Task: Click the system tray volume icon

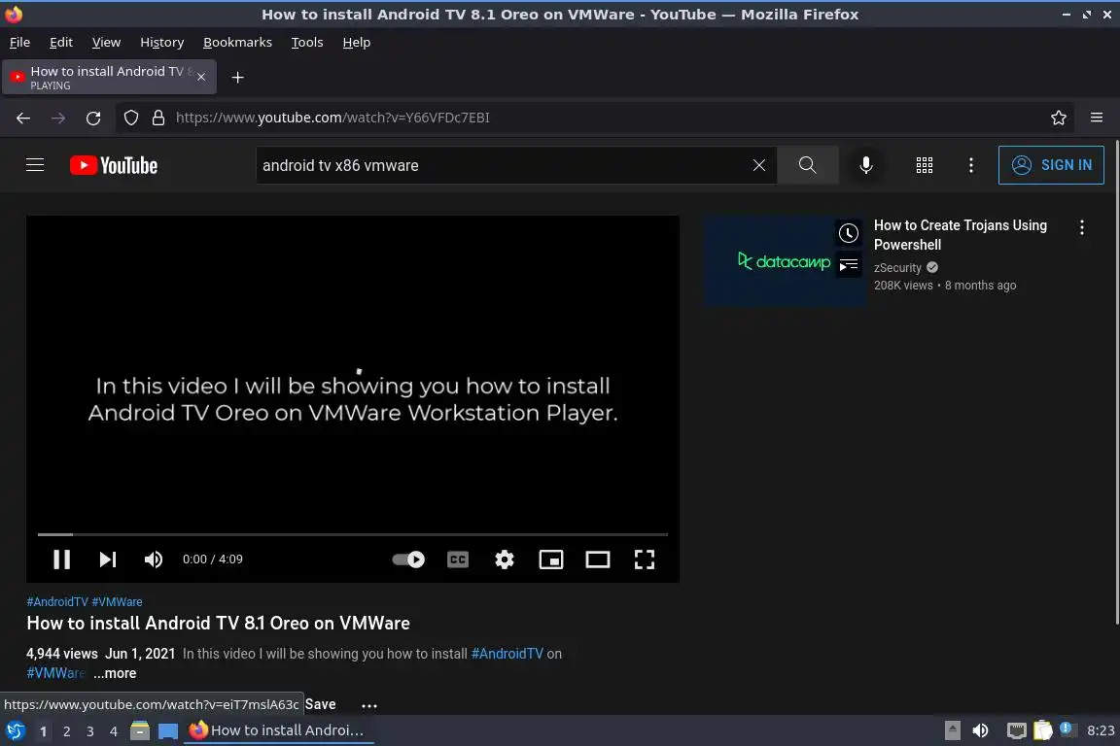Action: (981, 730)
